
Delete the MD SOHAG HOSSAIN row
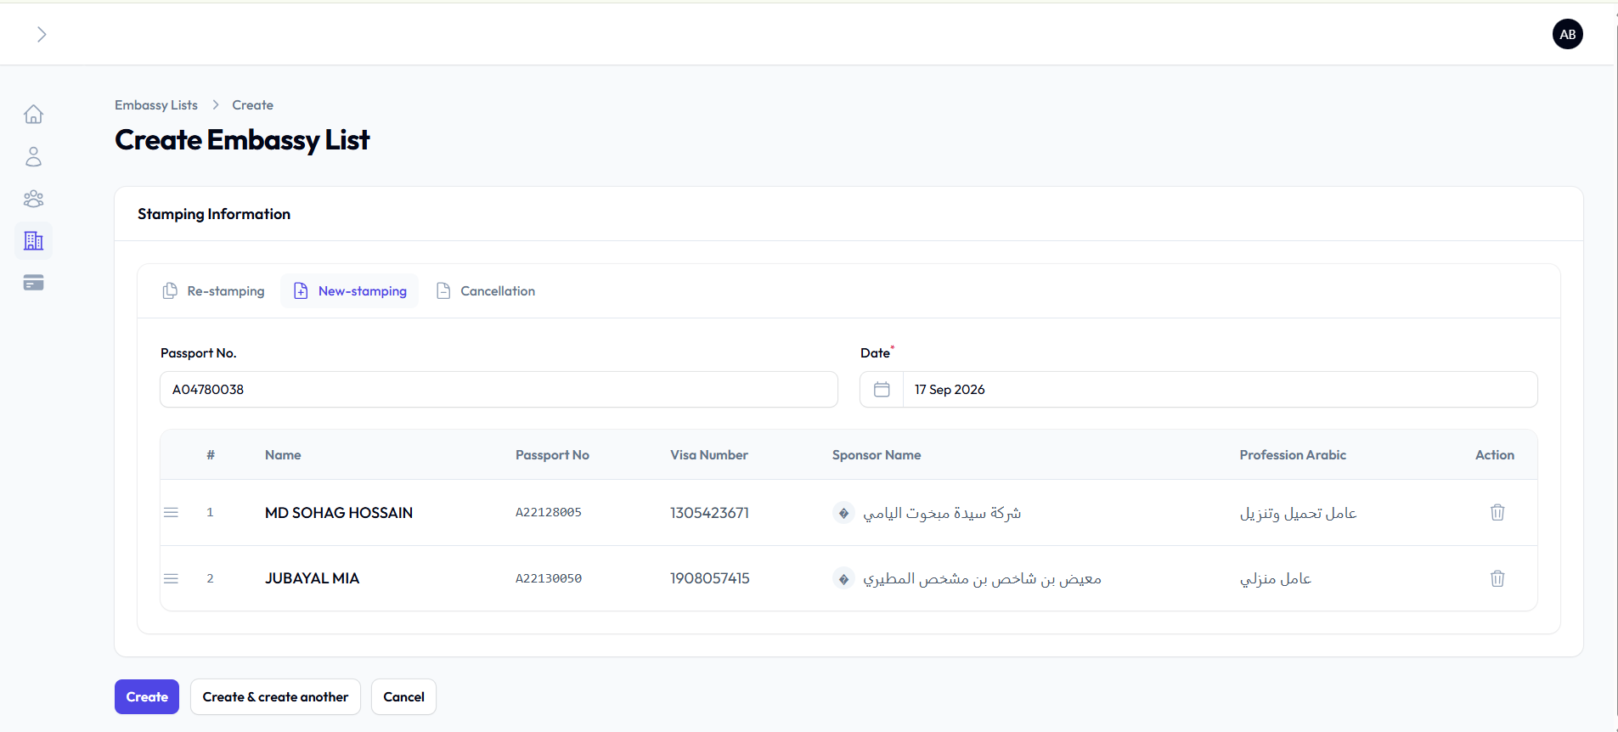click(1497, 513)
